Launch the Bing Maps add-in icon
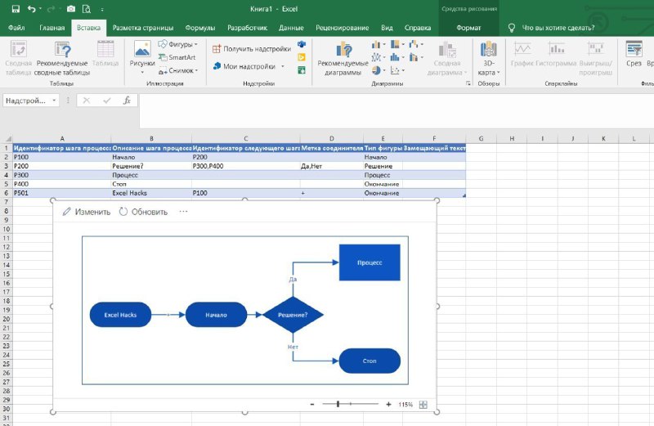 tap(302, 57)
